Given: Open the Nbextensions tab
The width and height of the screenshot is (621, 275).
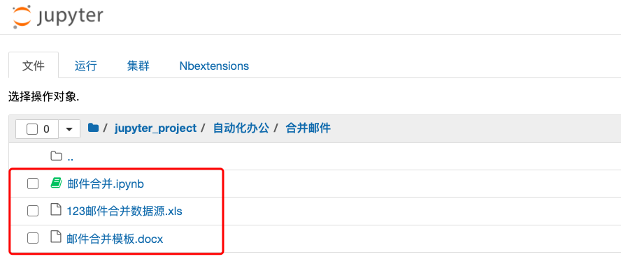Looking at the screenshot, I should 214,66.
